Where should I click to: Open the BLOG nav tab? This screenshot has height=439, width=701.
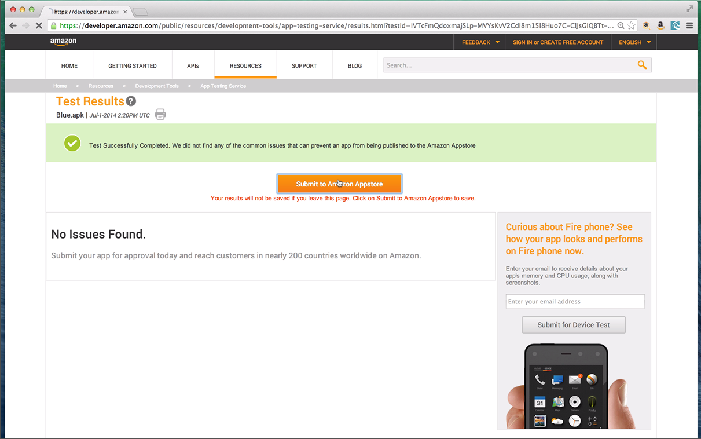pyautogui.click(x=355, y=65)
